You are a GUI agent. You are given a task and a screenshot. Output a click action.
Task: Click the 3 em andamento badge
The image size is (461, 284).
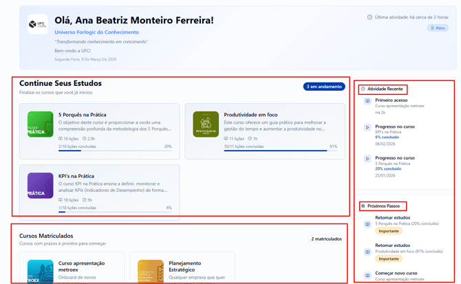[324, 87]
